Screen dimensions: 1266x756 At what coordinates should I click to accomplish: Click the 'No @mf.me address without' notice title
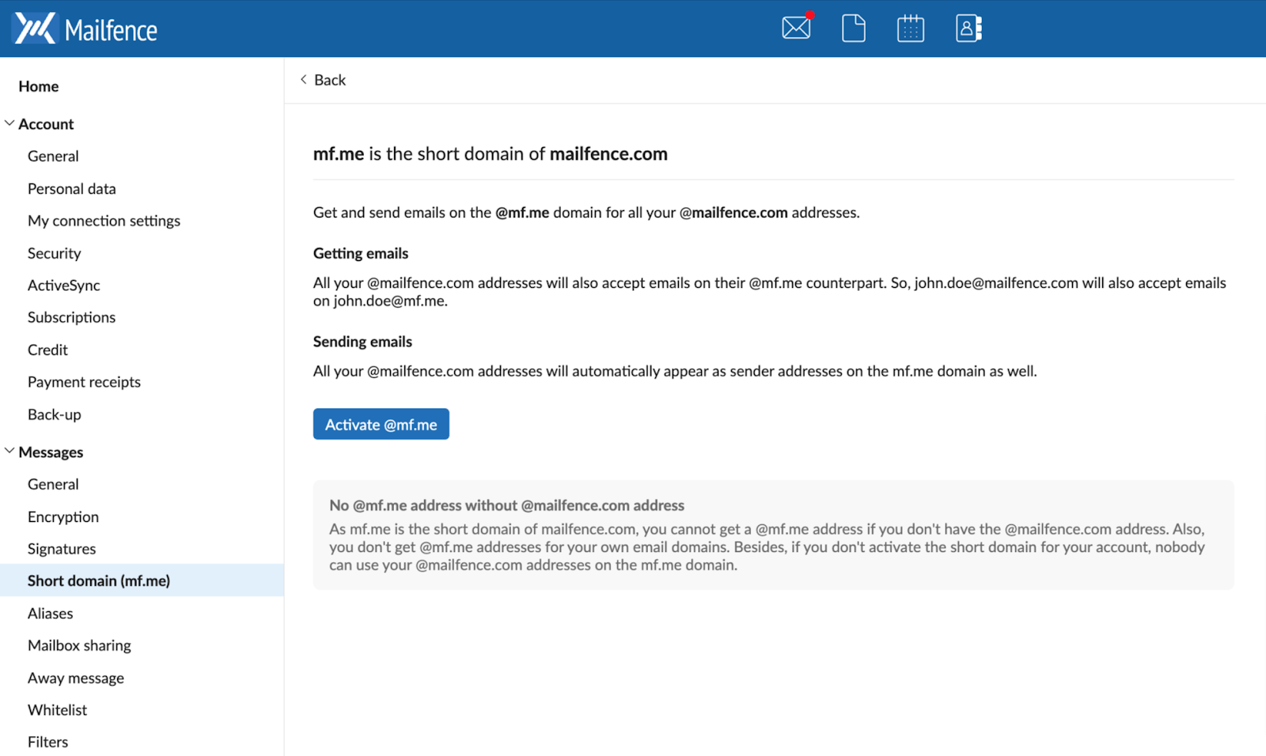507,505
